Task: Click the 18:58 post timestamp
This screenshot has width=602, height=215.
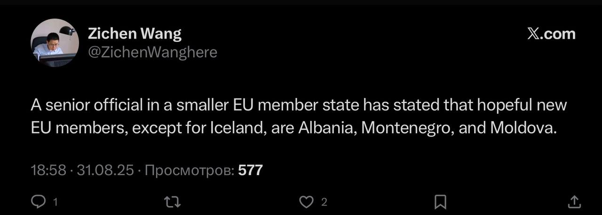Action: [48, 170]
